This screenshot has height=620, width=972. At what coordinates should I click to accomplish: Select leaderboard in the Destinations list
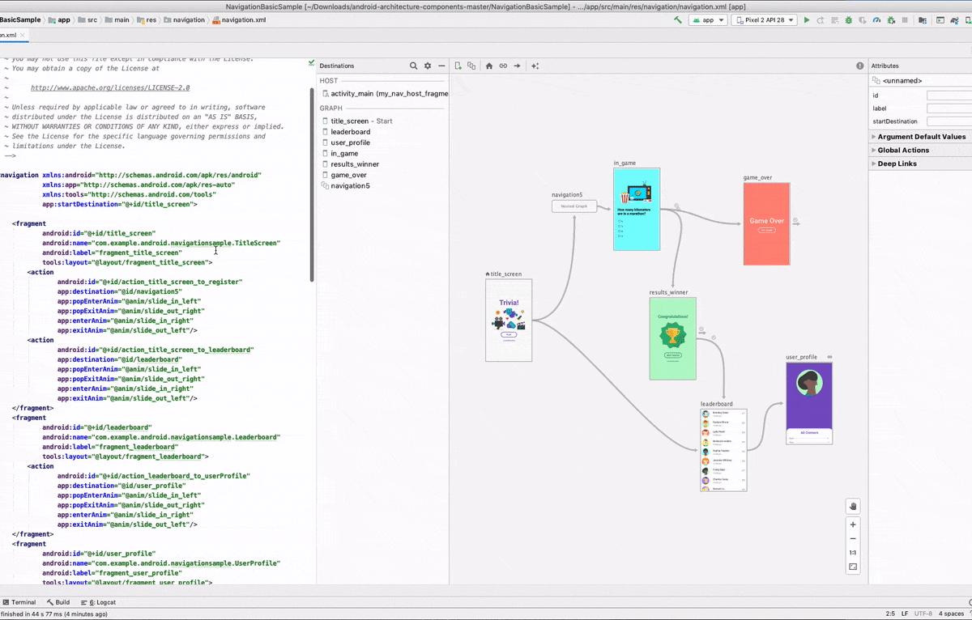[350, 132]
